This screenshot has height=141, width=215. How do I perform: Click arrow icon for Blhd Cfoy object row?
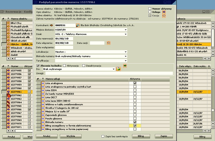point(8,23)
